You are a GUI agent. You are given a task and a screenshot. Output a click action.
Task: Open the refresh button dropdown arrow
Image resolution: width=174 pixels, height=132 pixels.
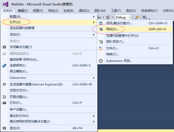(112, 17)
